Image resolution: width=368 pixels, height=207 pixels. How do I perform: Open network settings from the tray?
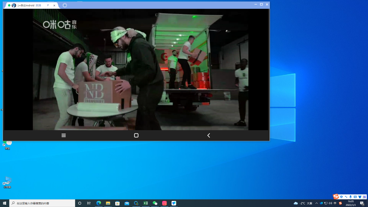(x=326, y=203)
